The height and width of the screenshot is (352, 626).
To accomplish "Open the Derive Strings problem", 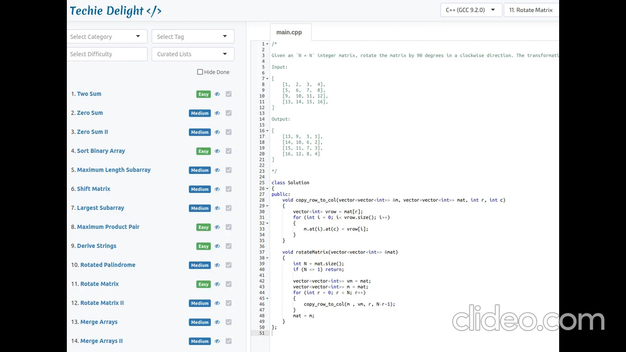I will pos(97,246).
